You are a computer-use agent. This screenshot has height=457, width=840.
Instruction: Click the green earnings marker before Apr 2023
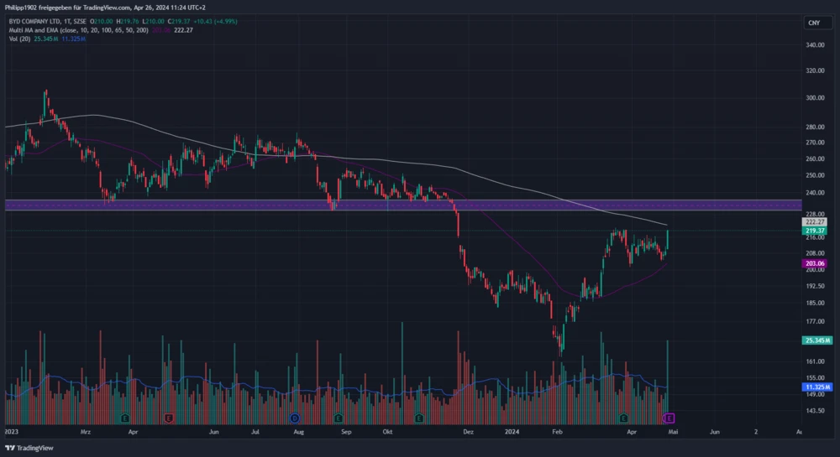125,417
